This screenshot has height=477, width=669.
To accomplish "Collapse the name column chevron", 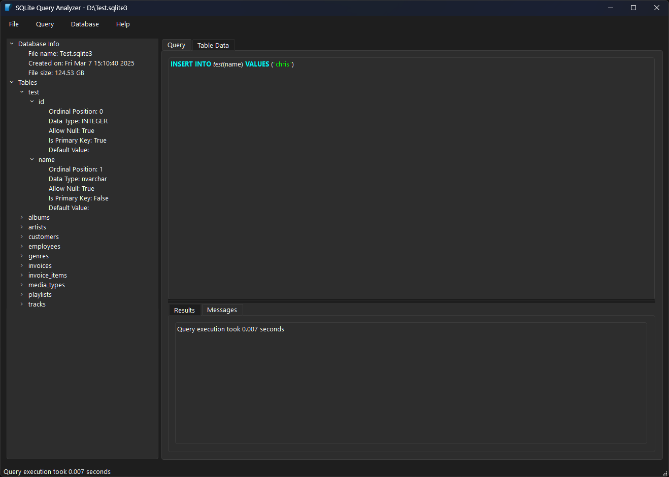I will click(x=32, y=159).
